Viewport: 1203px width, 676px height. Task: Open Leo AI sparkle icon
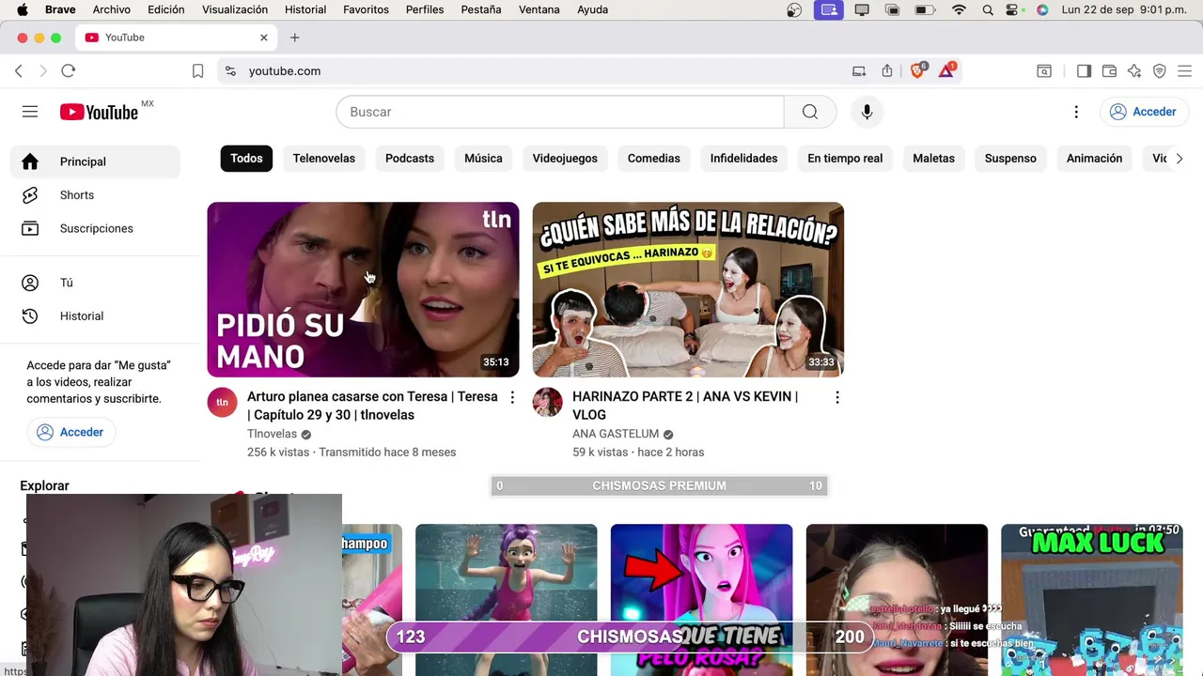1134,70
